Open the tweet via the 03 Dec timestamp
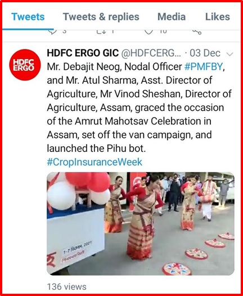This screenshot has width=243, height=296. (x=205, y=53)
